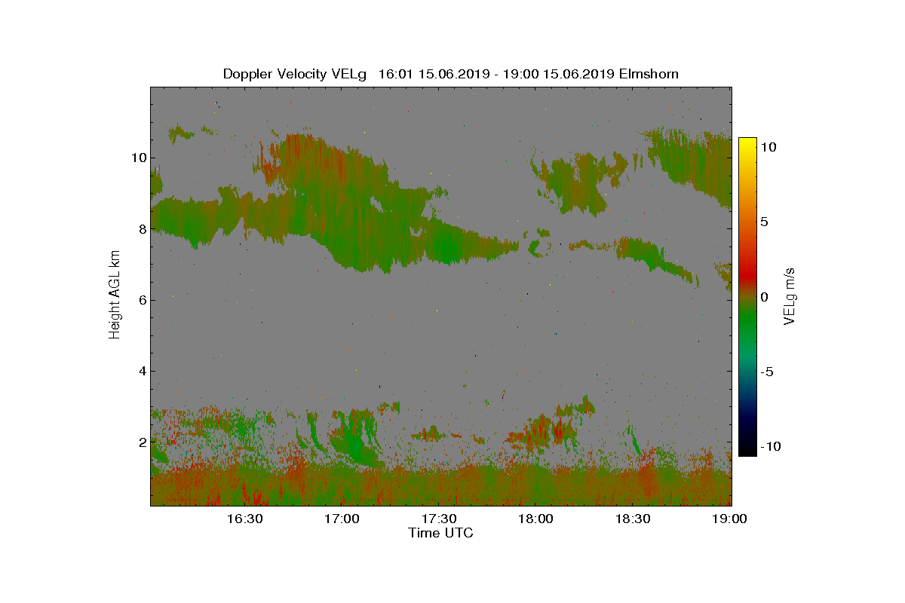Click the x-axis tick label 19:00
The image size is (905, 603).
click(730, 519)
